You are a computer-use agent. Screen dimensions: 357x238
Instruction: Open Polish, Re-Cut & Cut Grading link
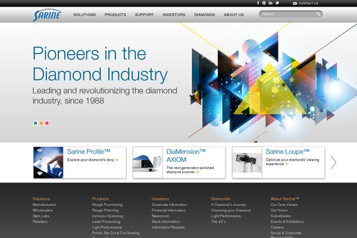click(115, 233)
